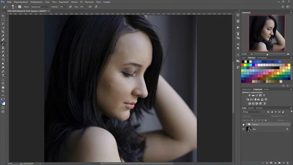The image size is (293, 165).
Task: Click the Navigator zoom slider handle
Action: [267, 55]
